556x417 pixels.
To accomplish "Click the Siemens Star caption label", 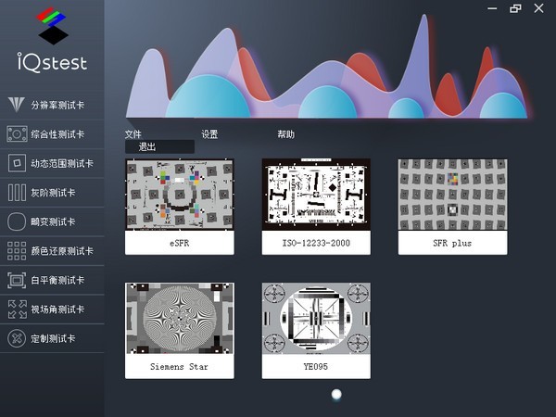I will pyautogui.click(x=180, y=366).
